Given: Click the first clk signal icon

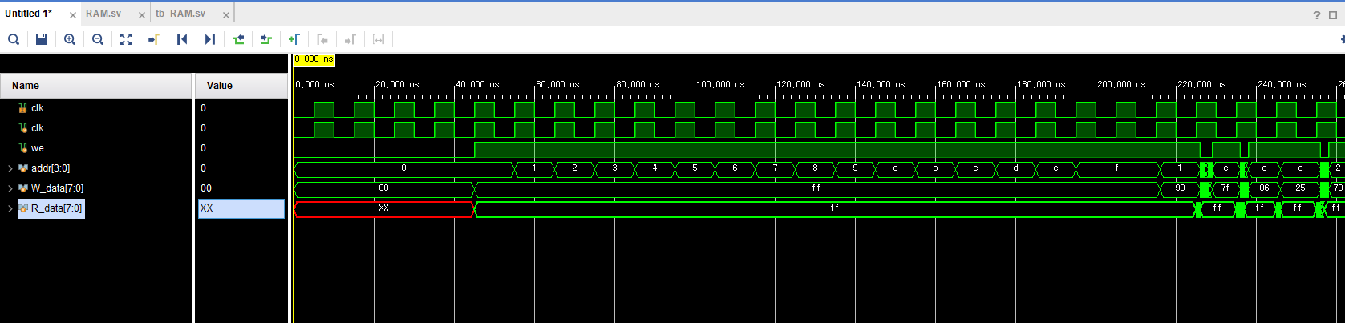Looking at the screenshot, I should (x=23, y=108).
